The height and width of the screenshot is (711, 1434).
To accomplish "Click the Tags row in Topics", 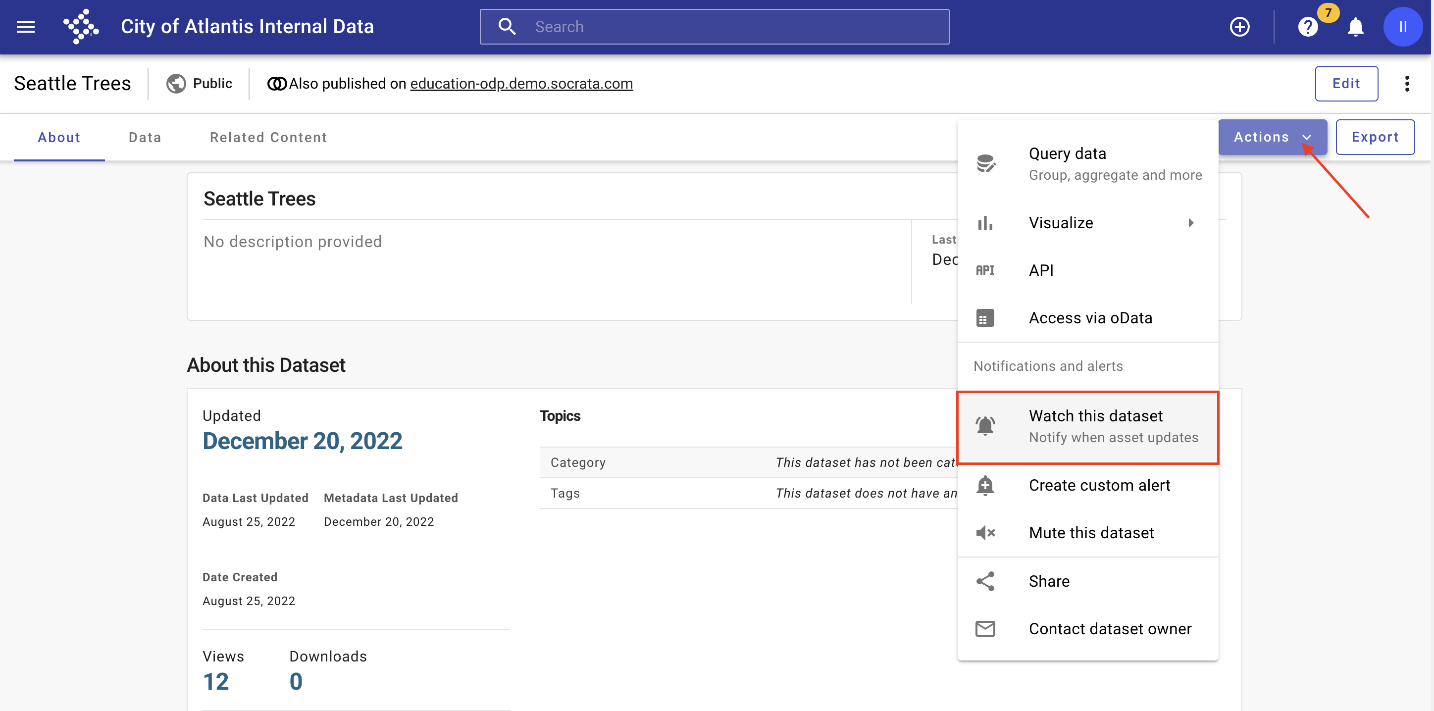I will tap(748, 493).
